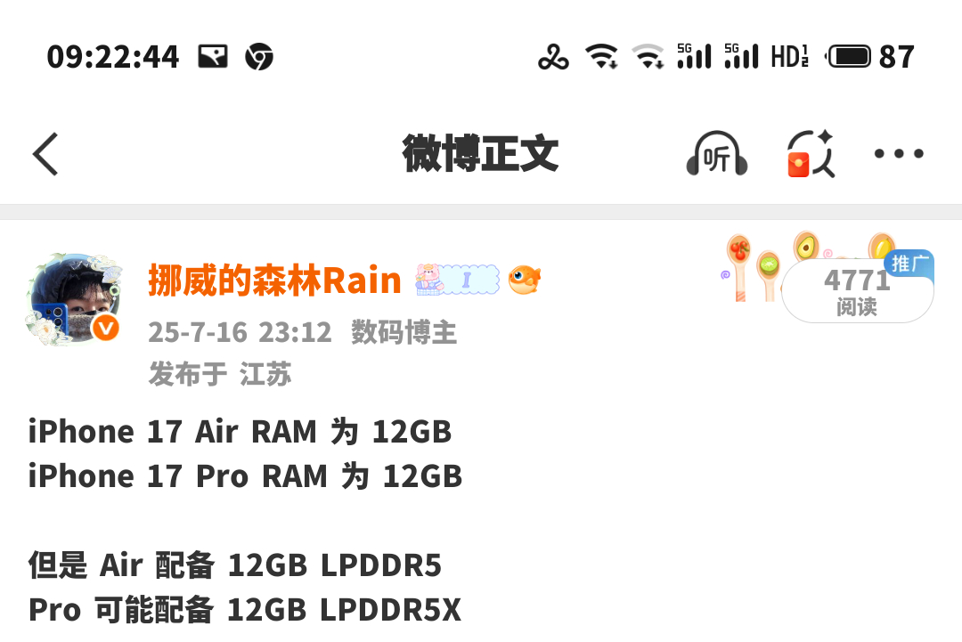
Task: Tap the image notification icon in the status bar
Action: tap(213, 56)
